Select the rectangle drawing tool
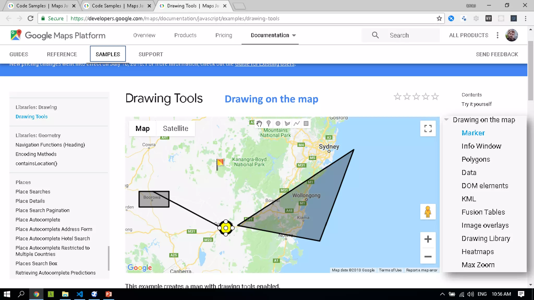 tap(306, 123)
